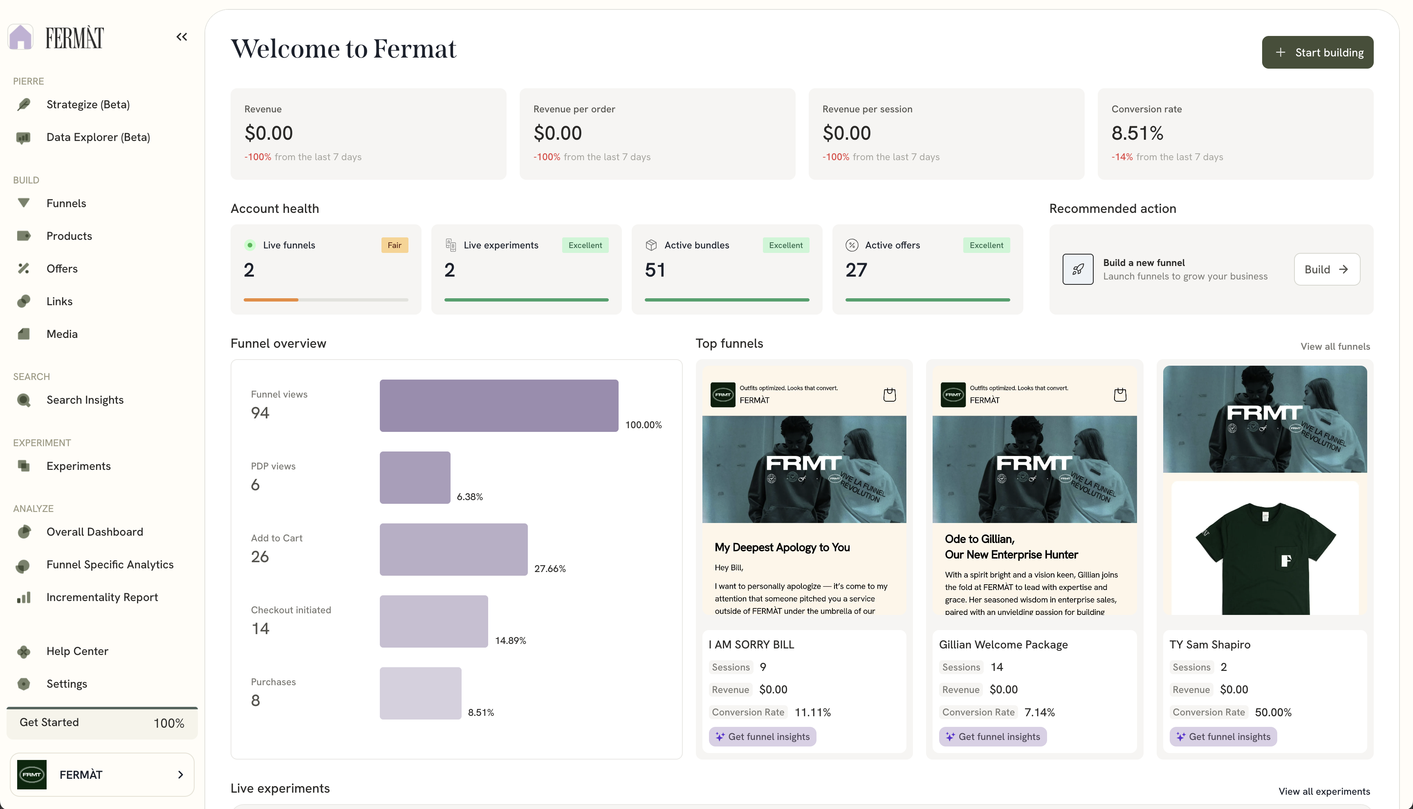Open View all funnels link
This screenshot has height=809, width=1413.
click(x=1334, y=347)
